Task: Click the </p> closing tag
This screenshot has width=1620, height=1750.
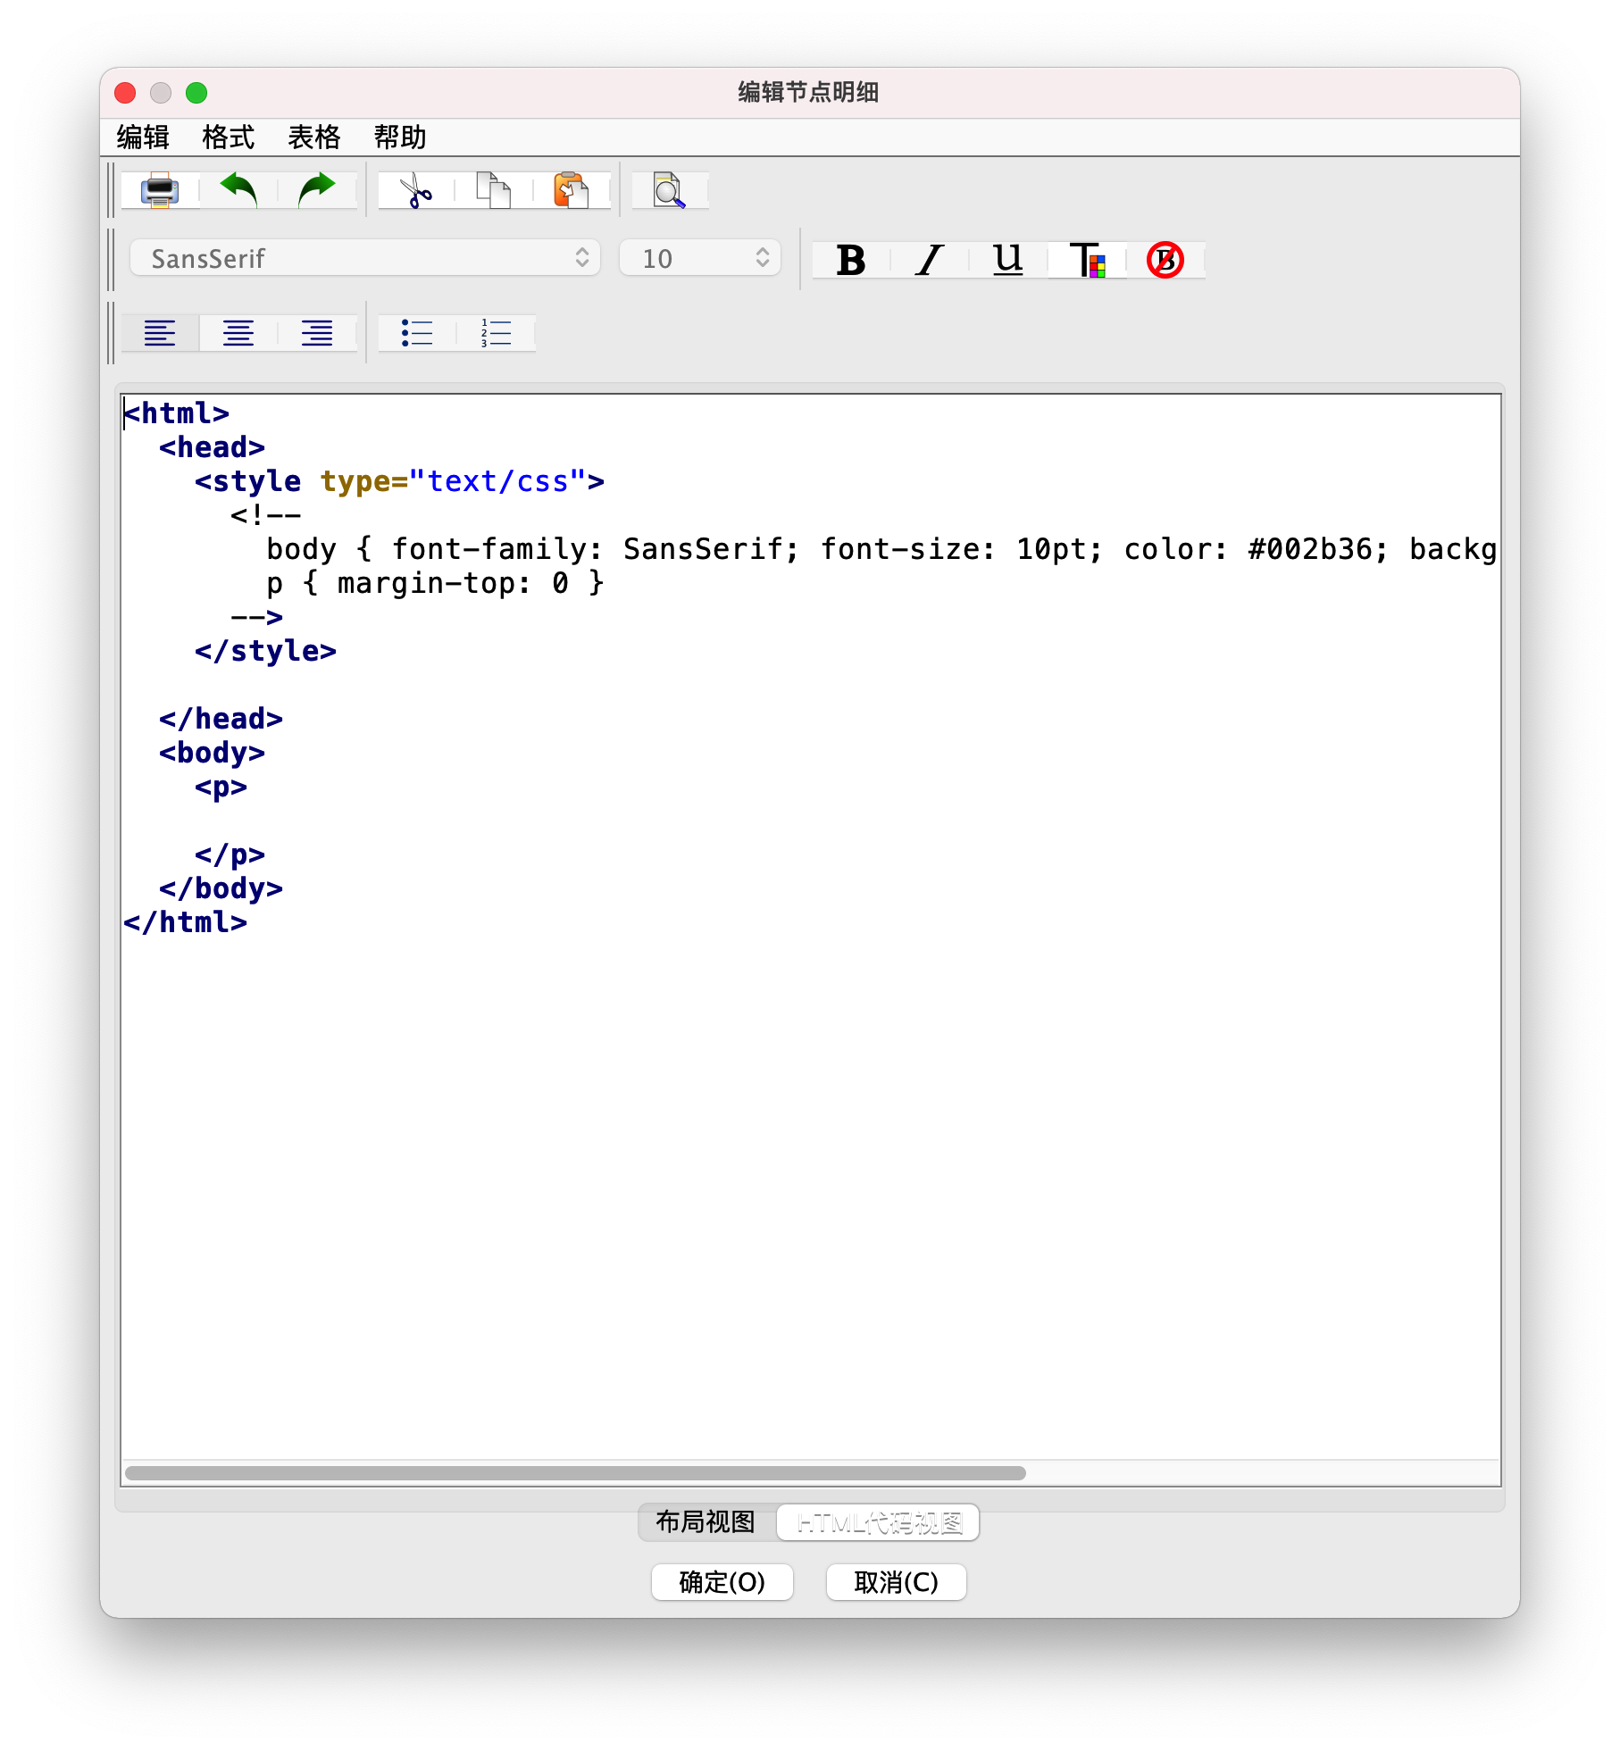Action: [230, 854]
